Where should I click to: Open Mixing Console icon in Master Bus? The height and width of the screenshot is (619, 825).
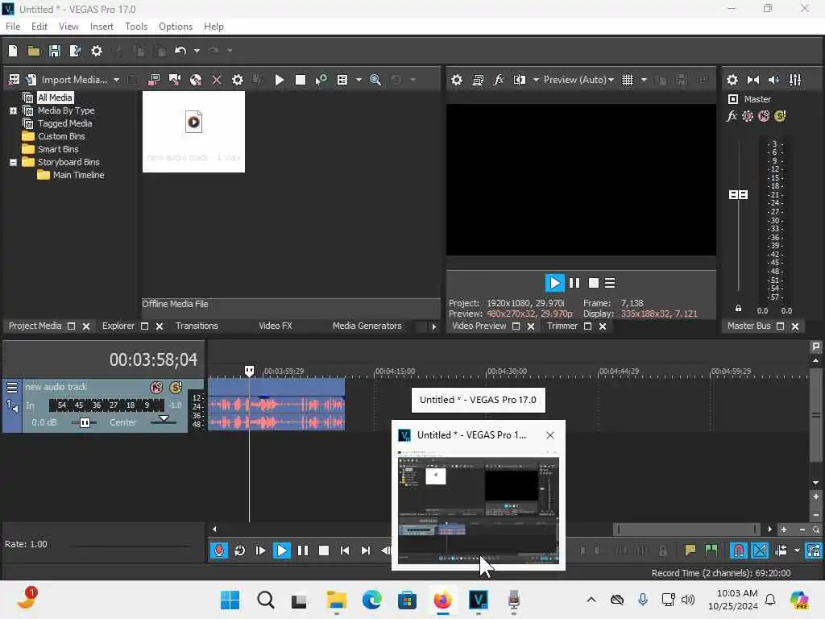795,80
